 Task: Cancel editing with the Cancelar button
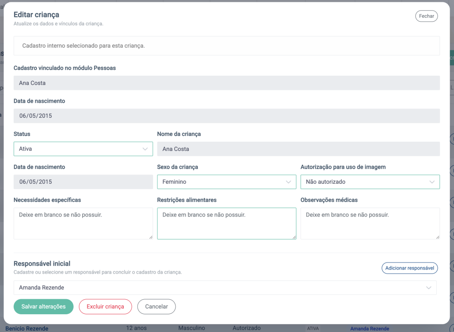[156, 307]
